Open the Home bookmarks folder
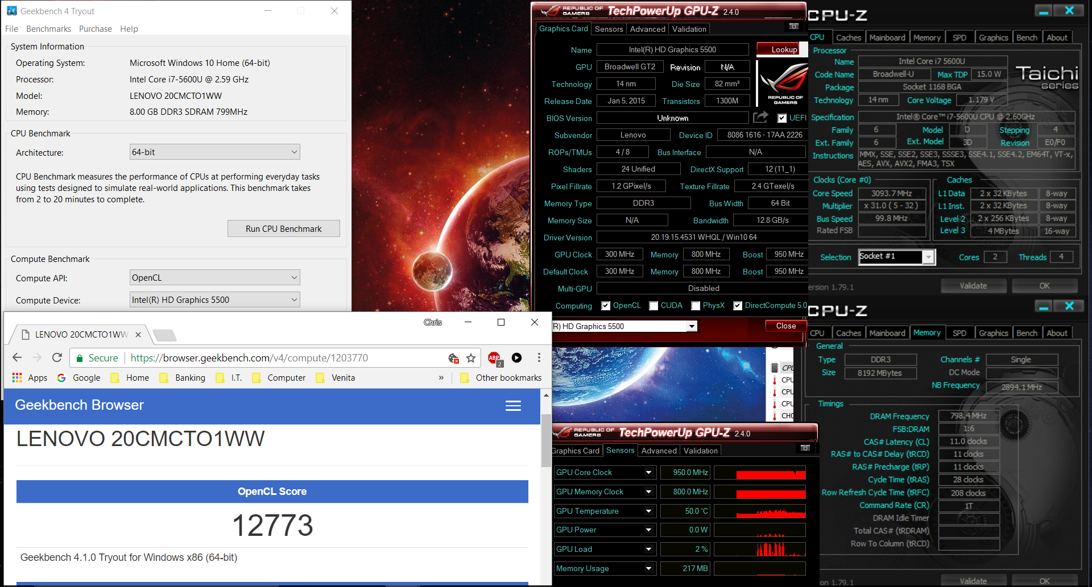 click(130, 378)
